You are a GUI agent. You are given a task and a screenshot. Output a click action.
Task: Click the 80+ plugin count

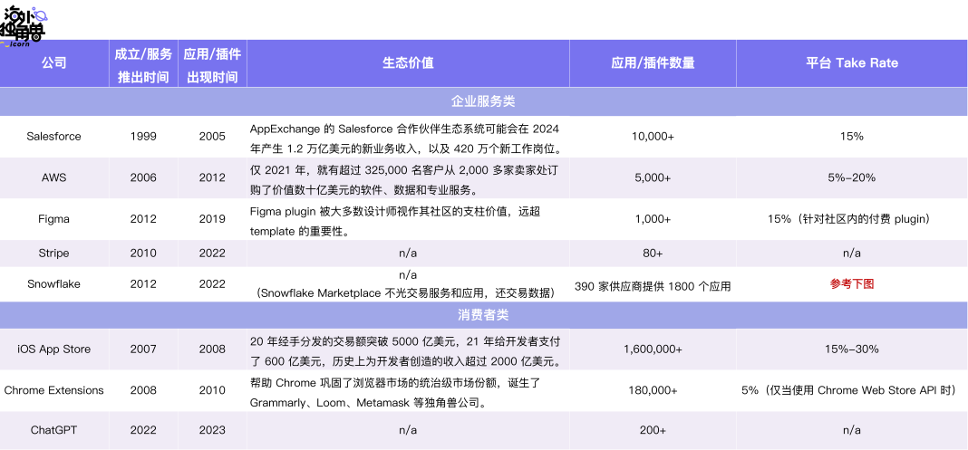(x=653, y=254)
